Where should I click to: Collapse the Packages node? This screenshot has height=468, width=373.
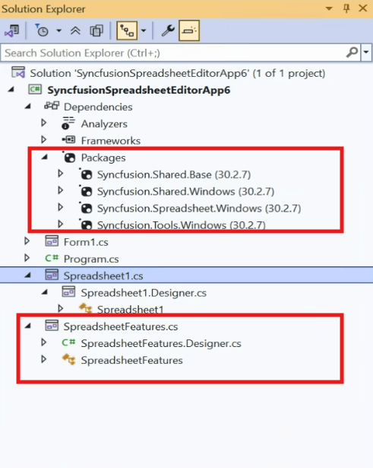[x=45, y=157]
